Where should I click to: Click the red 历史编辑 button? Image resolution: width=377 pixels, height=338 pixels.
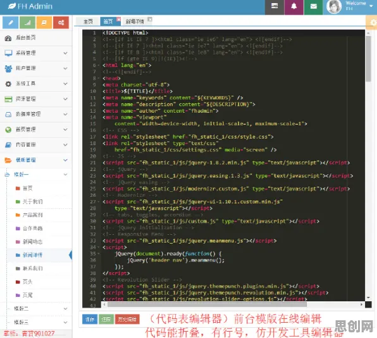tap(127, 320)
